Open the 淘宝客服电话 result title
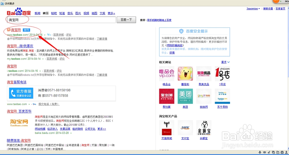289x155 pixels. (x=16, y=82)
